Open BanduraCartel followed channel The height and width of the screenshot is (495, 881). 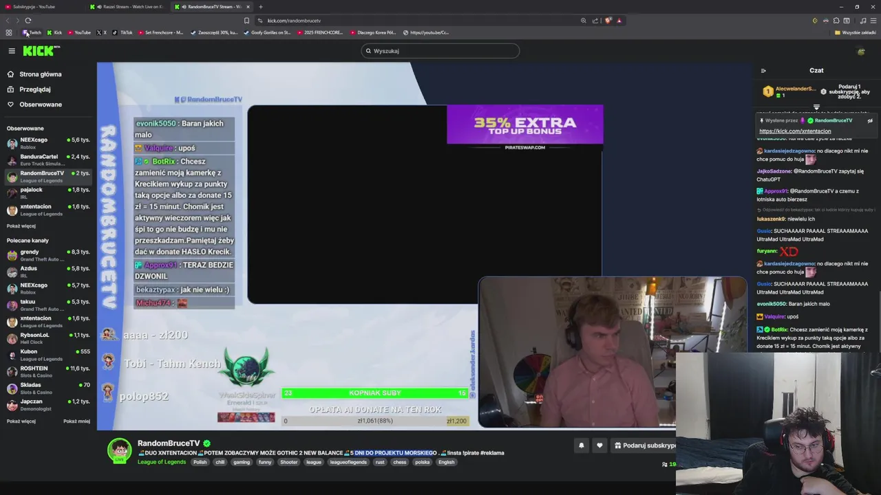pos(48,159)
